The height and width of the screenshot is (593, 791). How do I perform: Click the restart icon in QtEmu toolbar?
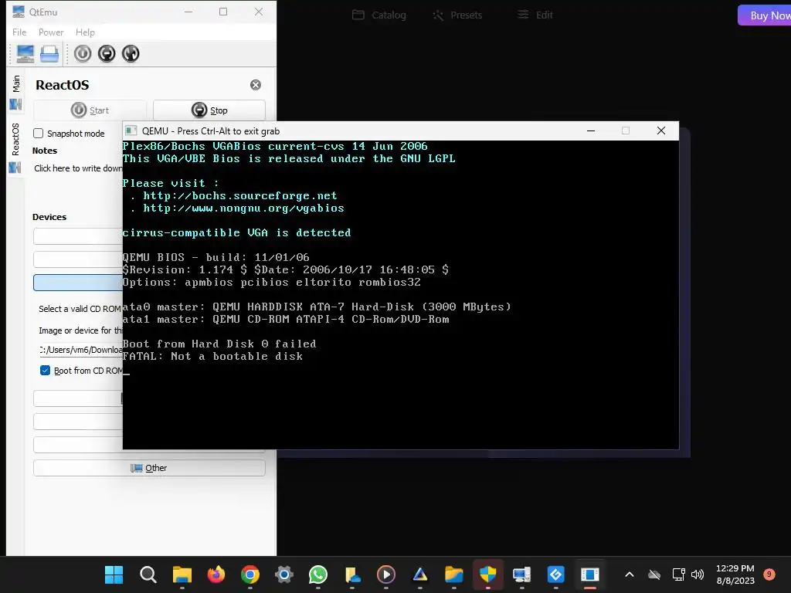coord(131,53)
